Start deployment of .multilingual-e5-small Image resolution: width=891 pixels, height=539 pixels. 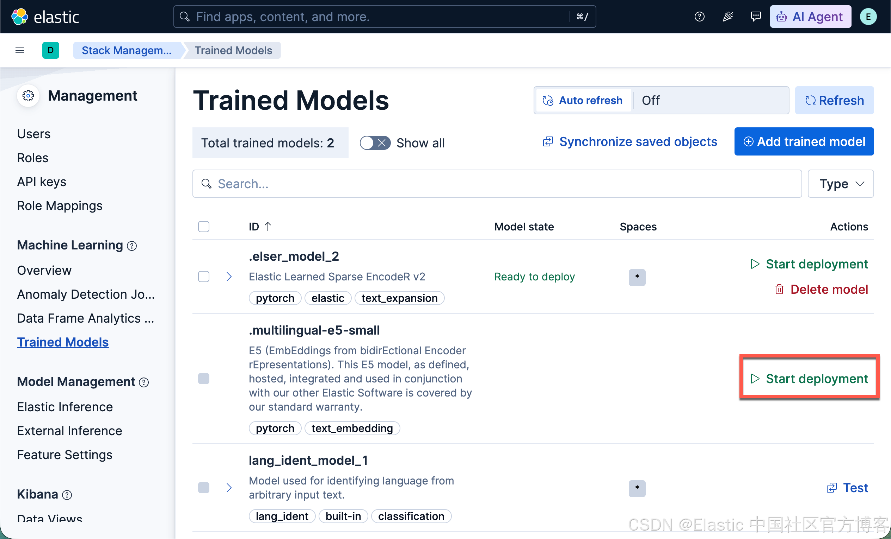click(809, 379)
